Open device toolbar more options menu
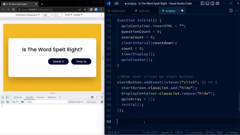The width and height of the screenshot is (240, 135). [x=101, y=15]
